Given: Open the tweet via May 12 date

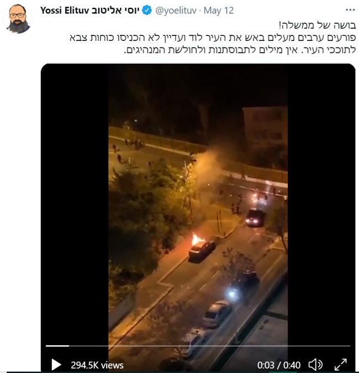Looking at the screenshot, I should click(x=219, y=10).
